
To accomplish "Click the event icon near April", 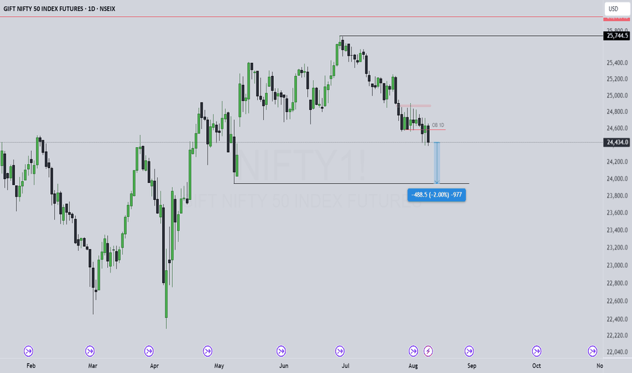I will [149, 351].
